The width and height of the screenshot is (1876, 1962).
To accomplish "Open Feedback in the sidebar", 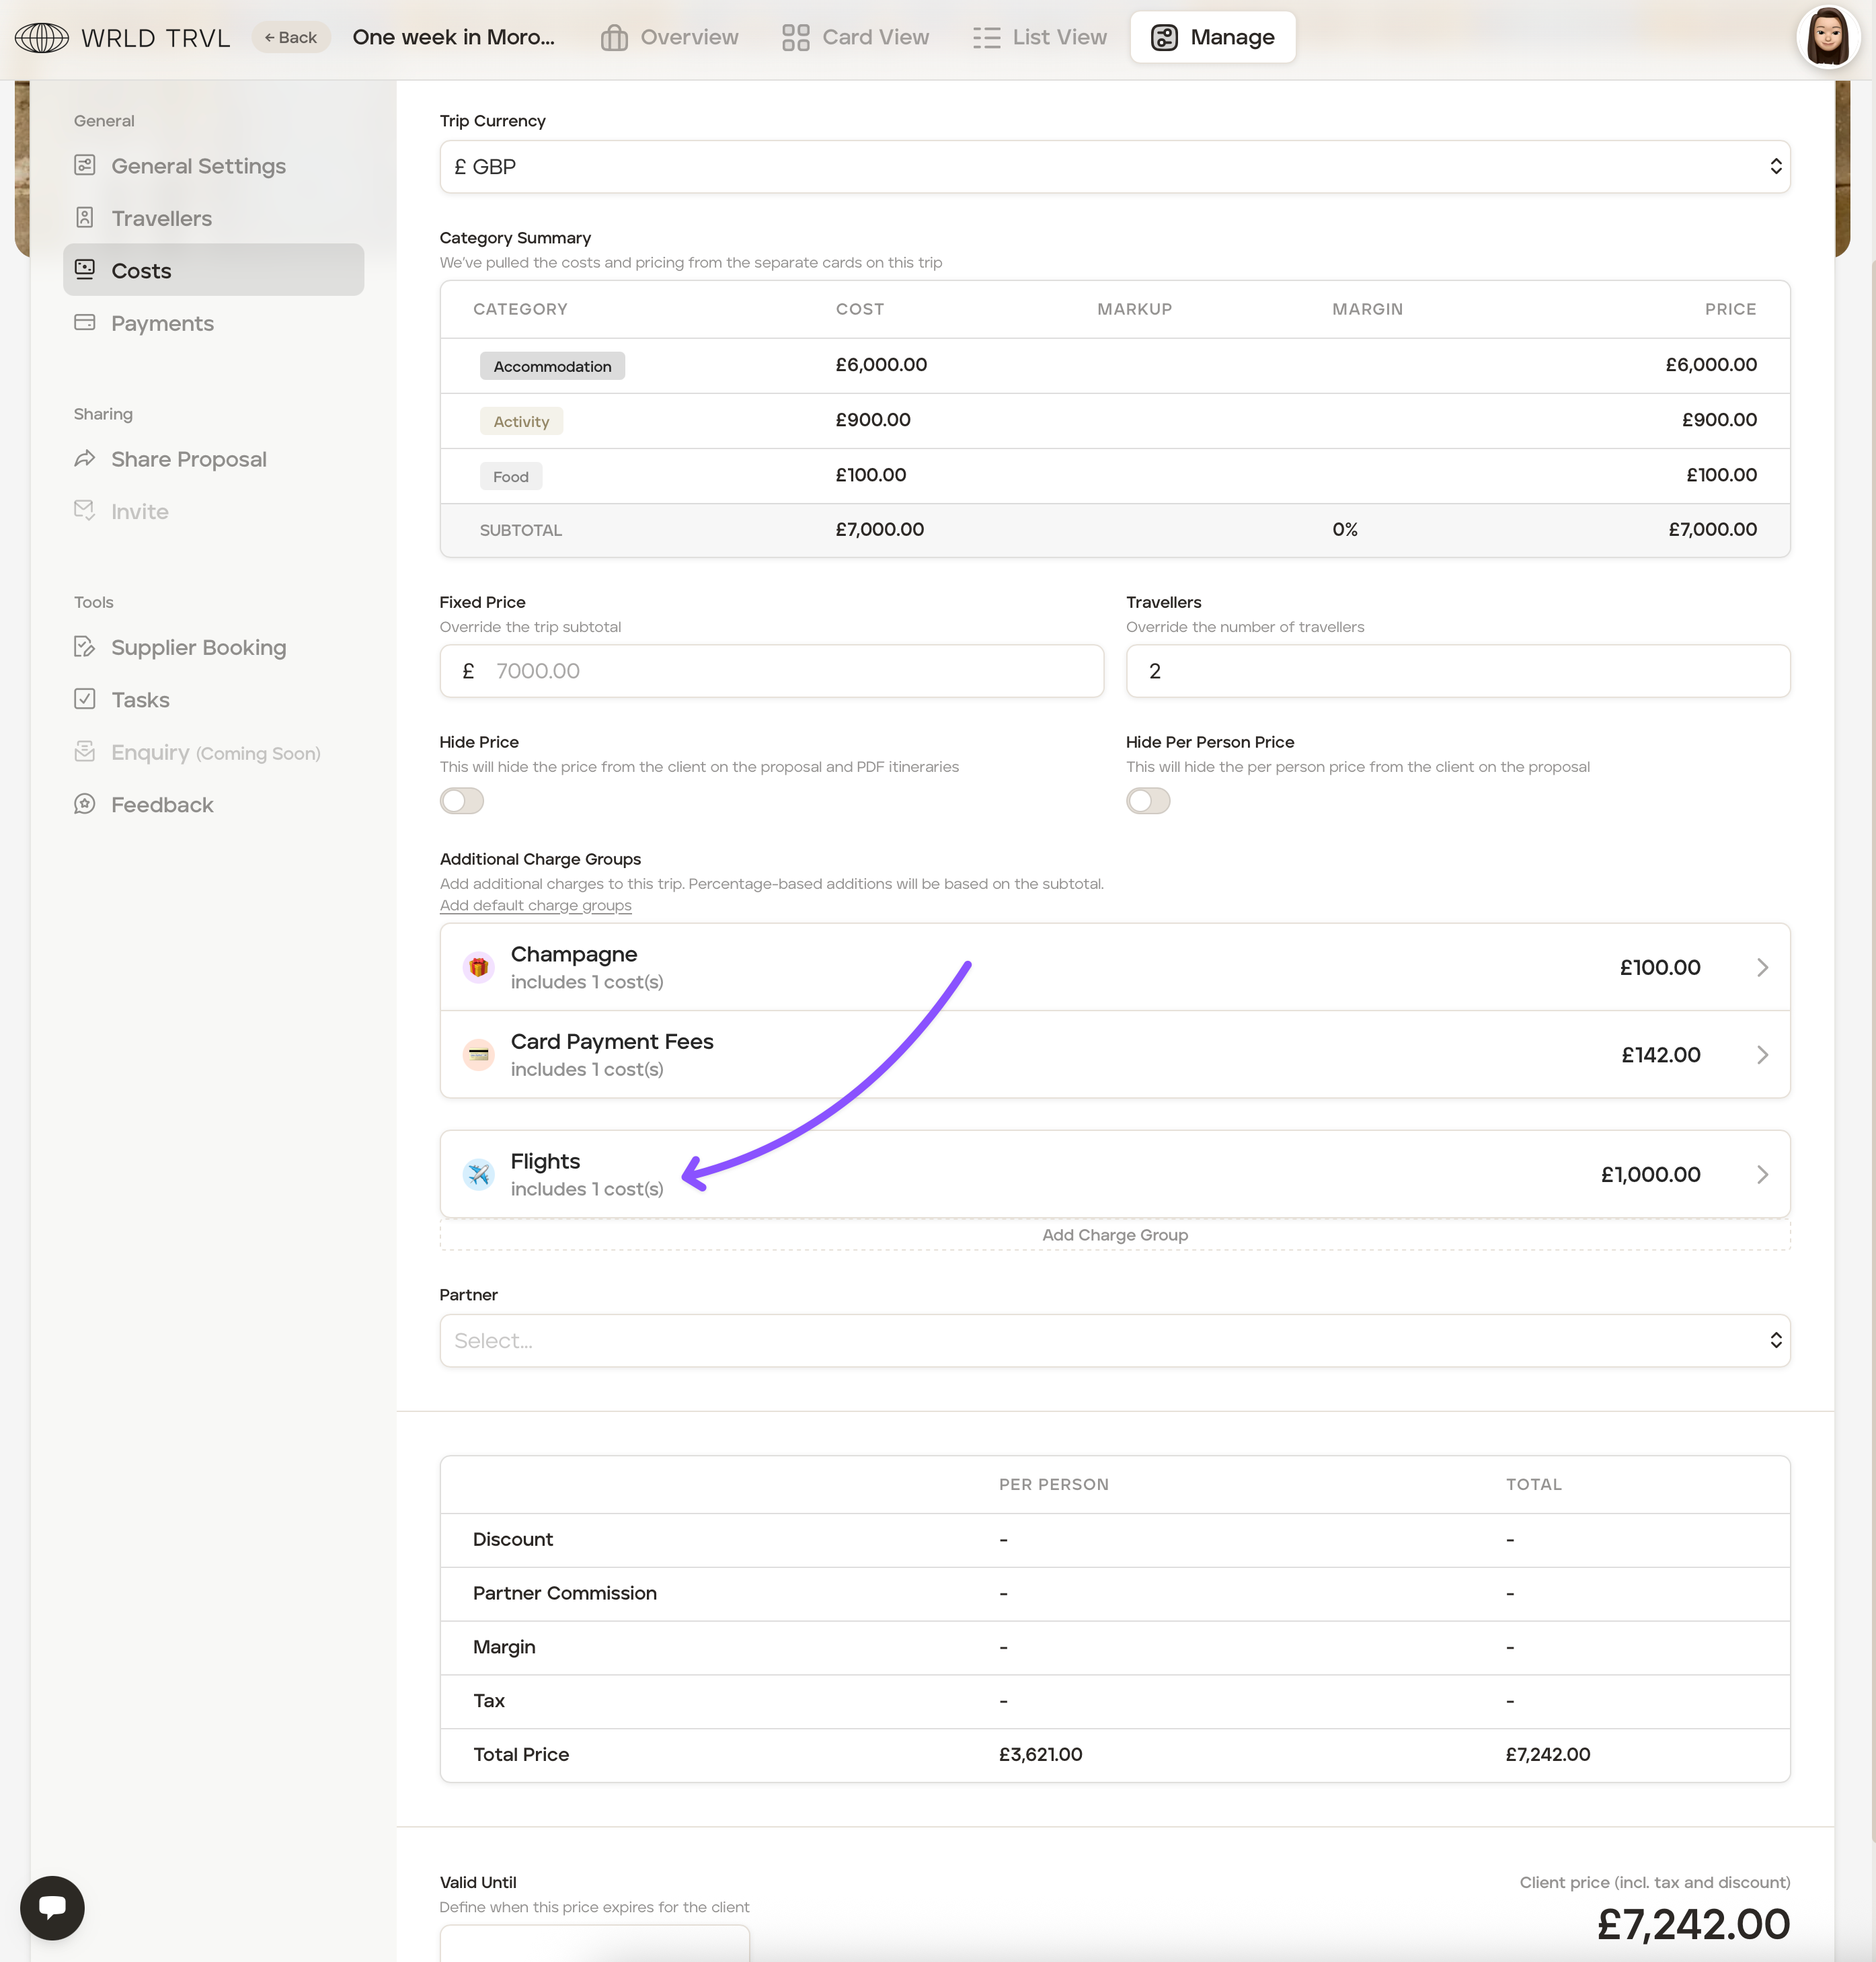I will tap(162, 805).
